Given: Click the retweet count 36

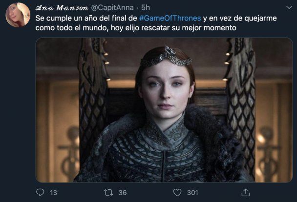Looking at the screenshot, I should pyautogui.click(x=123, y=193).
